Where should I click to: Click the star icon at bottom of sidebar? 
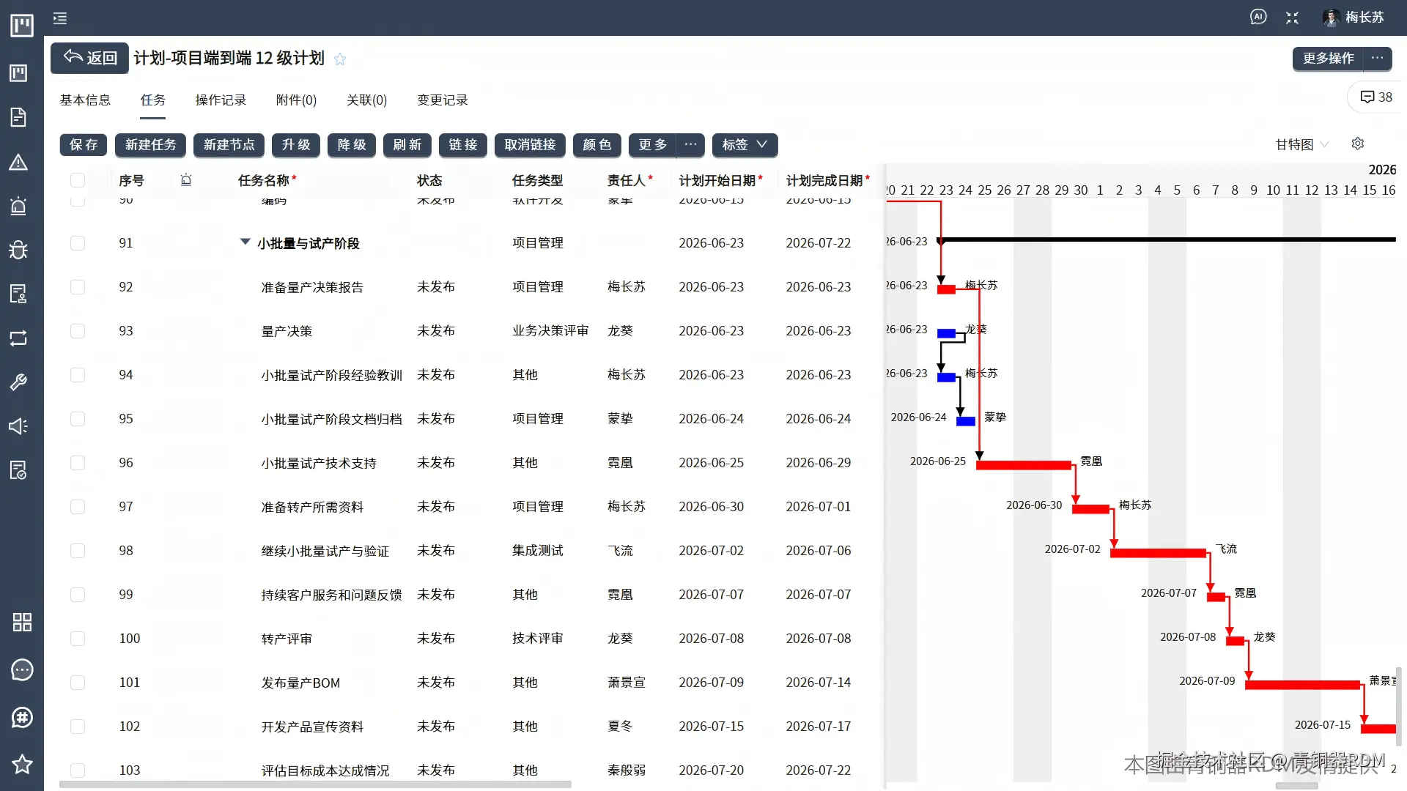pos(21,764)
